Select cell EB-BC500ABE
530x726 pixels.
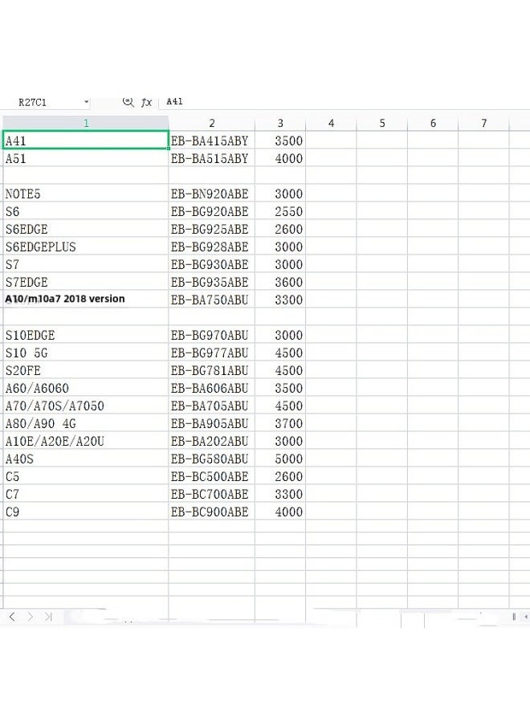coord(211,476)
